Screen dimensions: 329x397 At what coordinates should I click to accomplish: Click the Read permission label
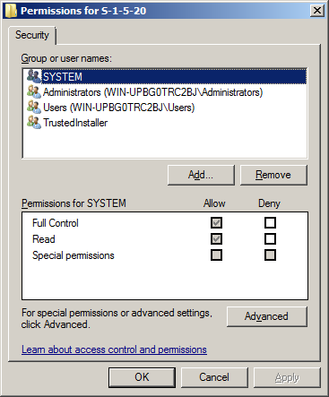pos(44,239)
